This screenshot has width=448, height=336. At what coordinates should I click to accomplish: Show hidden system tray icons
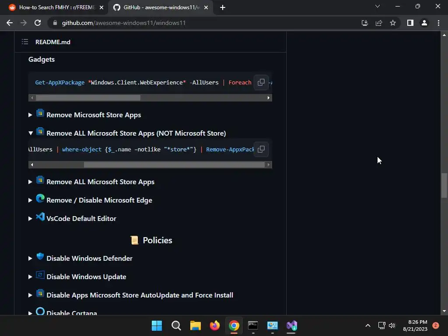point(368,325)
